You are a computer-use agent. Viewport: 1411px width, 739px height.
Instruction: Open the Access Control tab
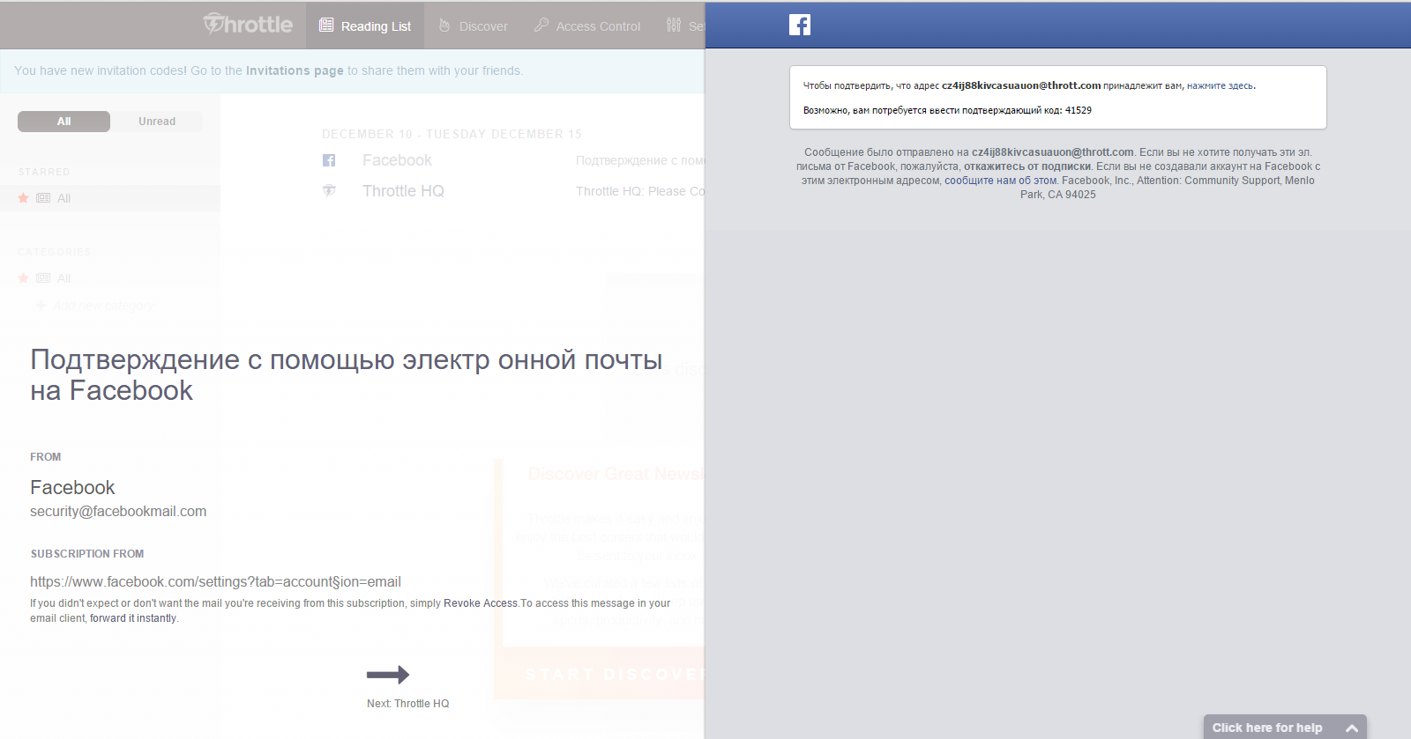(x=587, y=26)
